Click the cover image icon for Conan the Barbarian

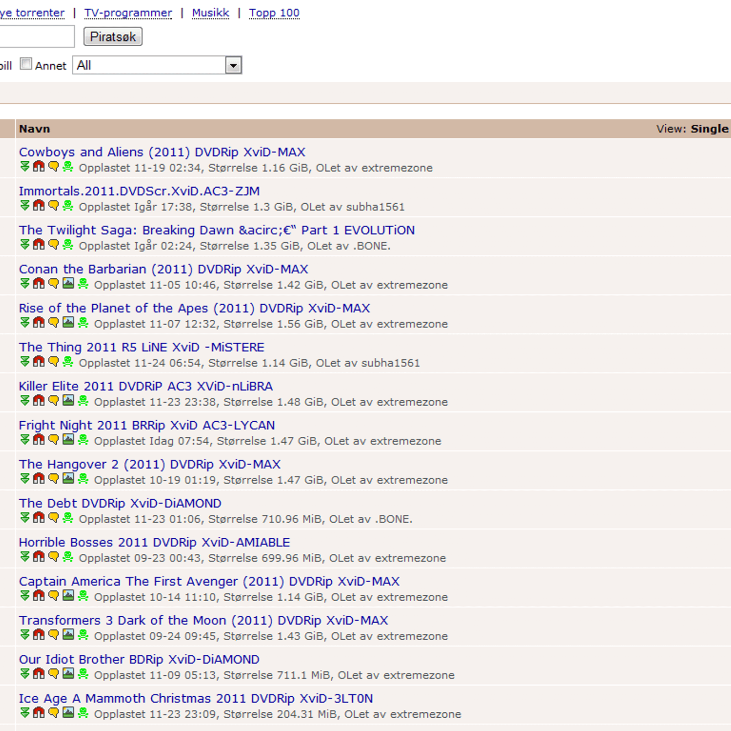(x=68, y=284)
